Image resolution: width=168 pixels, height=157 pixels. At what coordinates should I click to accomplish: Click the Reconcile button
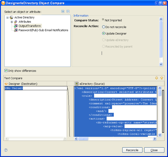(x=132, y=150)
